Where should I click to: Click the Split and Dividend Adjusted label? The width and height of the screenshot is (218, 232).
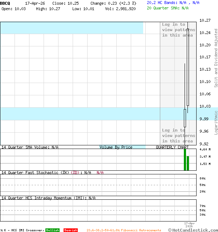point(216,58)
